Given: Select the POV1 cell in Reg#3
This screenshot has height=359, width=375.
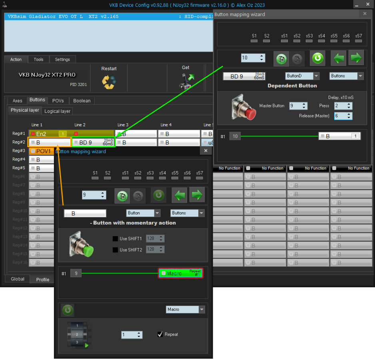Looking at the screenshot, I should [x=41, y=151].
